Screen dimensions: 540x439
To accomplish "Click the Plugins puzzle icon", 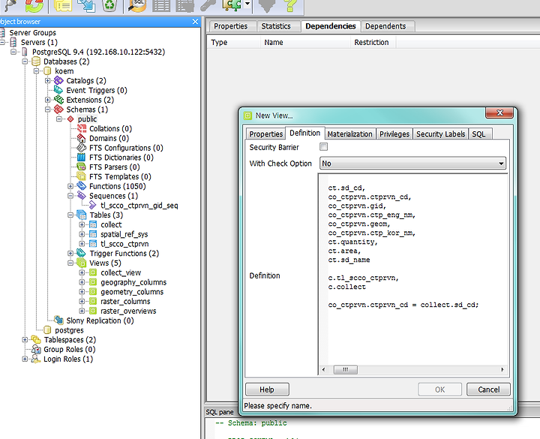I will pos(232,5).
